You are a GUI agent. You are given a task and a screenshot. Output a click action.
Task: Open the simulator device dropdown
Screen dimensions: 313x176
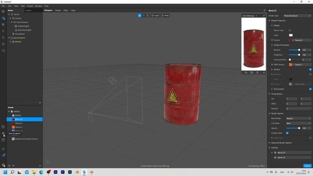[x=250, y=16]
